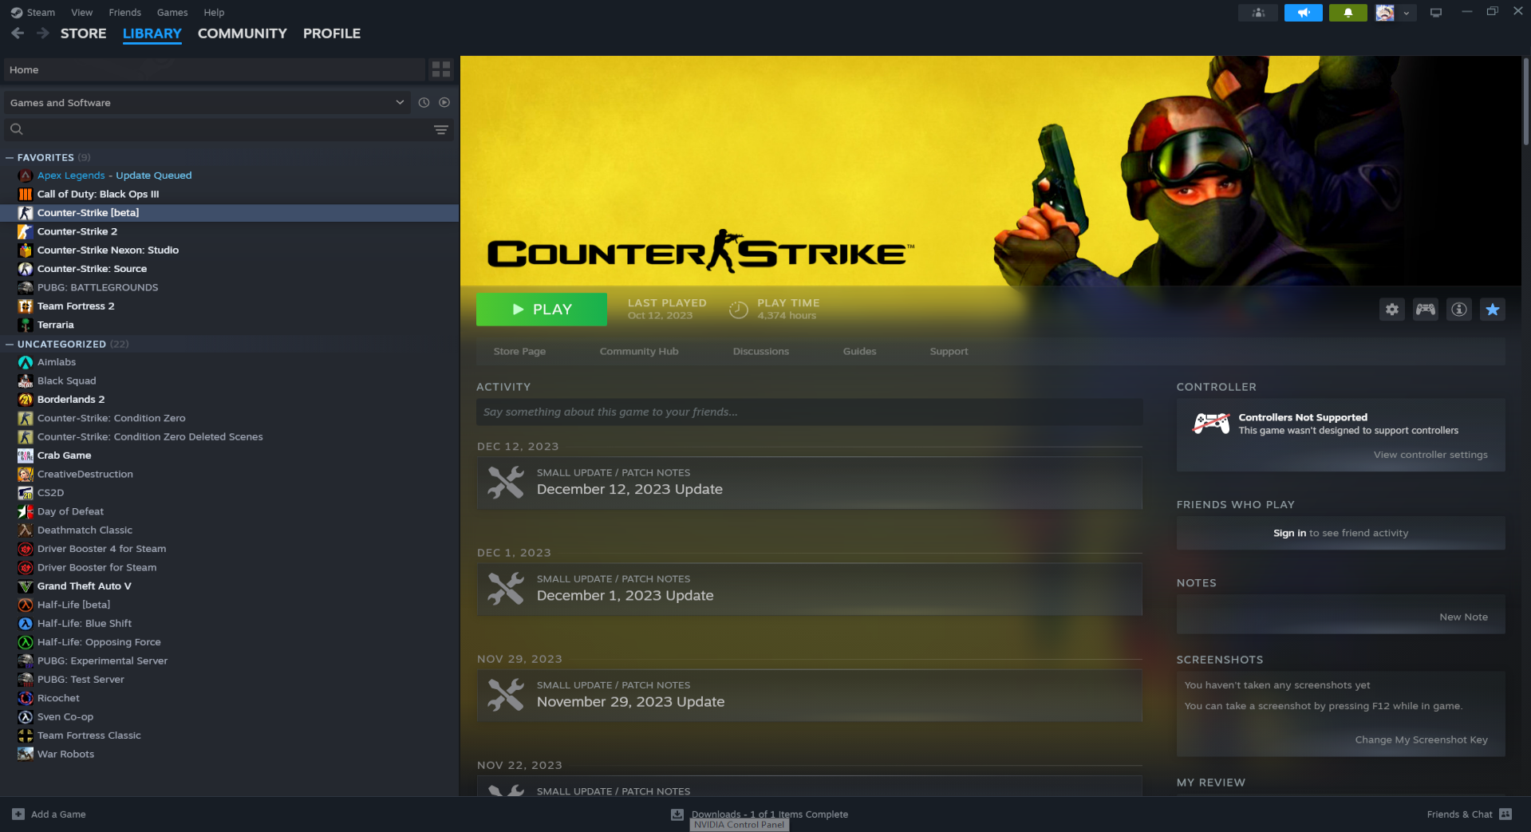1531x832 pixels.
Task: Toggle ready-to-play games filter
Action: [x=444, y=103]
